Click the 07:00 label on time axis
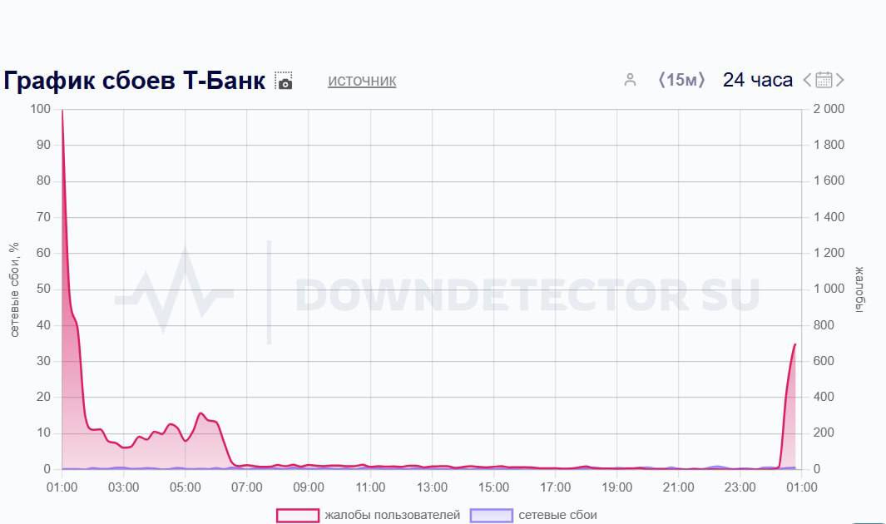This screenshot has height=524, width=886. point(247,487)
